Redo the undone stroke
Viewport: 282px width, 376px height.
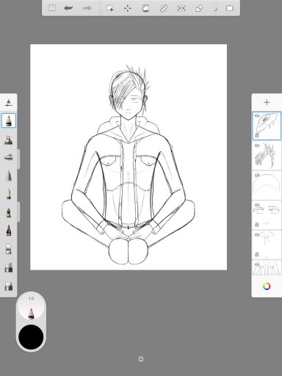pyautogui.click(x=87, y=8)
